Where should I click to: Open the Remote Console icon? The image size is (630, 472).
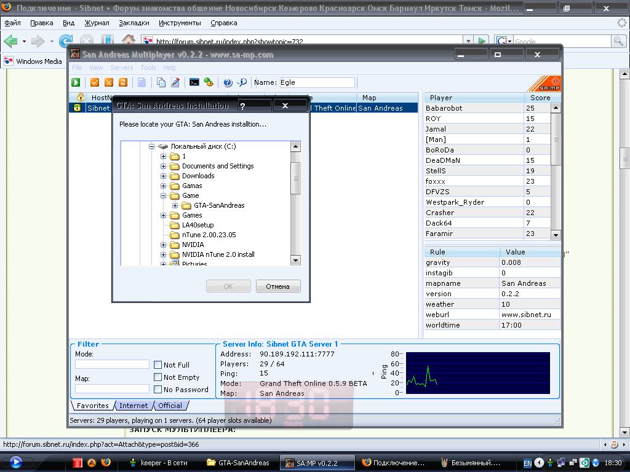coord(194,82)
